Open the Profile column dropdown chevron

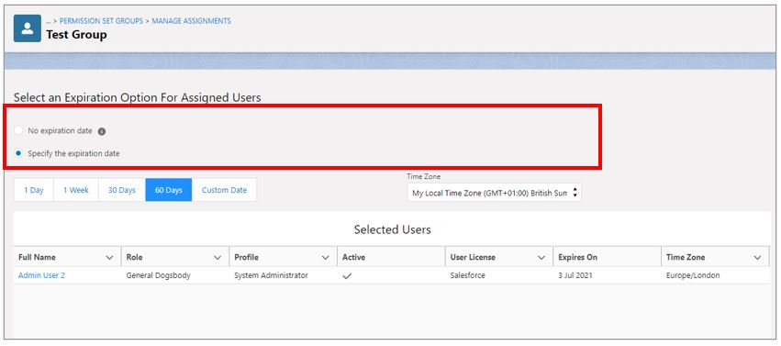click(325, 258)
